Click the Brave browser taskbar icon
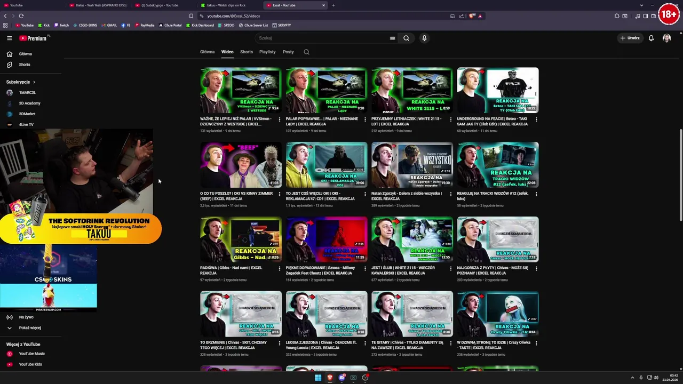The height and width of the screenshot is (384, 683). tap(330, 378)
